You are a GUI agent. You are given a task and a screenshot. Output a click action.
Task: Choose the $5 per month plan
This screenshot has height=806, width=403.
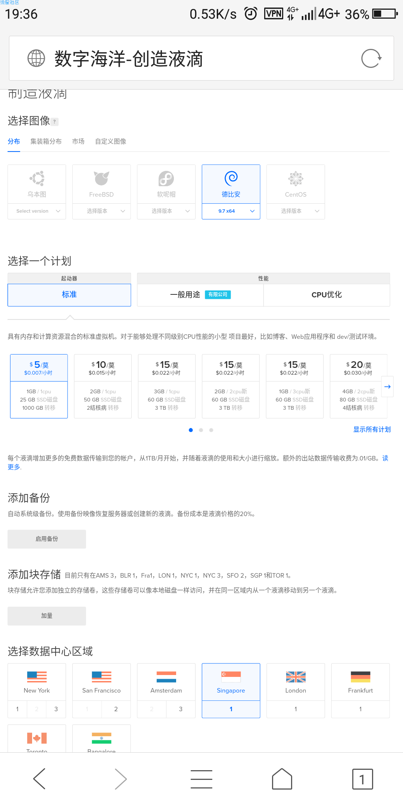point(39,386)
